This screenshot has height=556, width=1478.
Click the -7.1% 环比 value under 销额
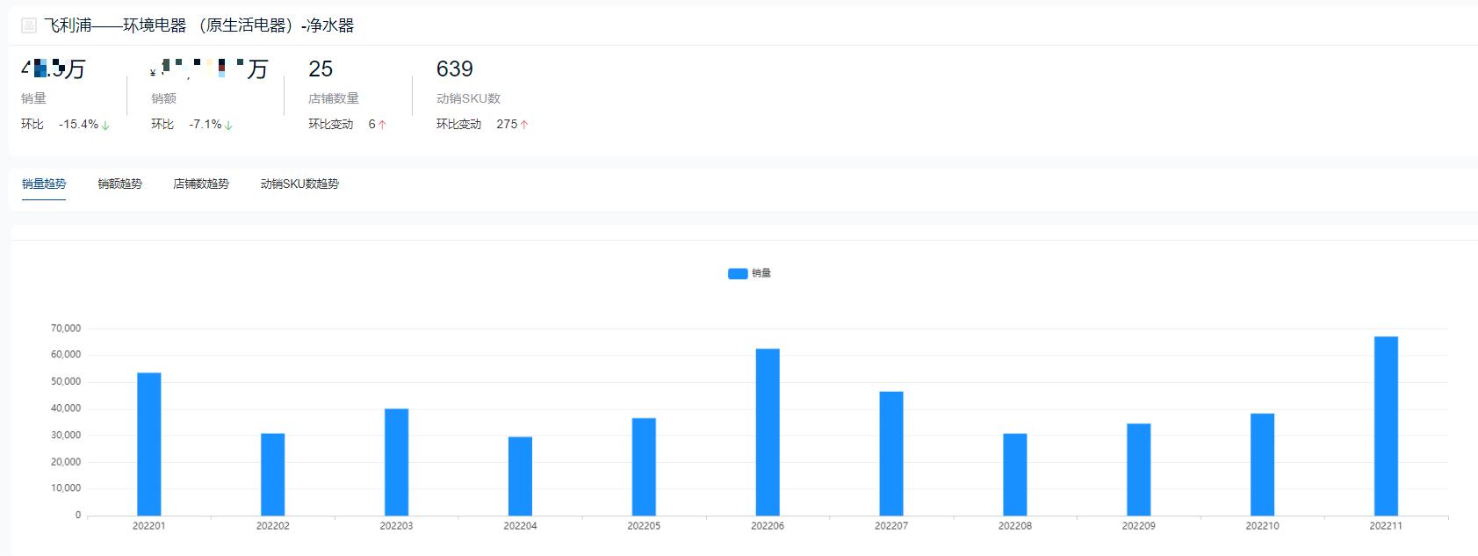205,125
